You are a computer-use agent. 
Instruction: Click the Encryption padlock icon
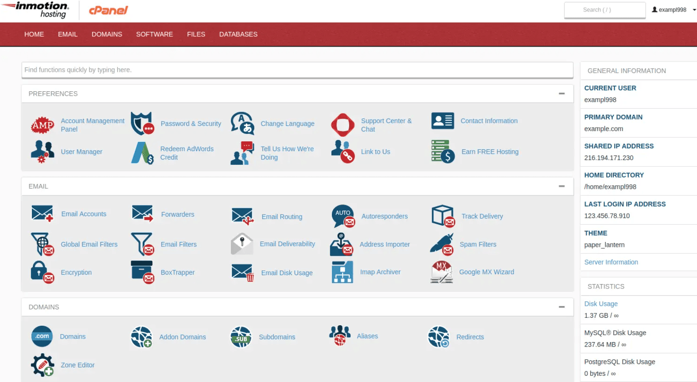42,272
